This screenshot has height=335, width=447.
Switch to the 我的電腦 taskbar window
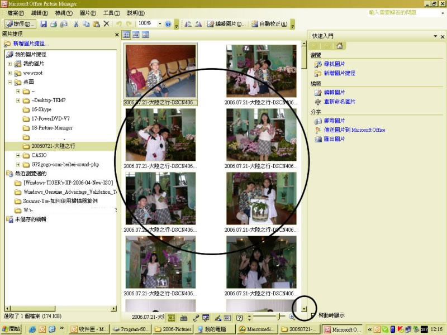tap(215, 329)
